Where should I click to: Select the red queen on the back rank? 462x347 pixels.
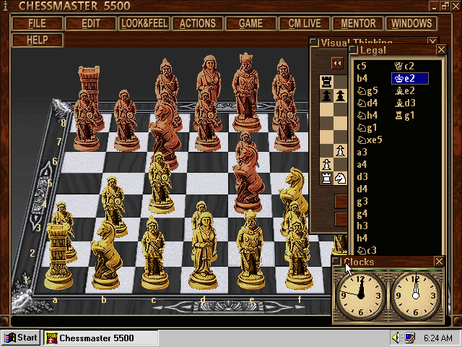click(209, 74)
